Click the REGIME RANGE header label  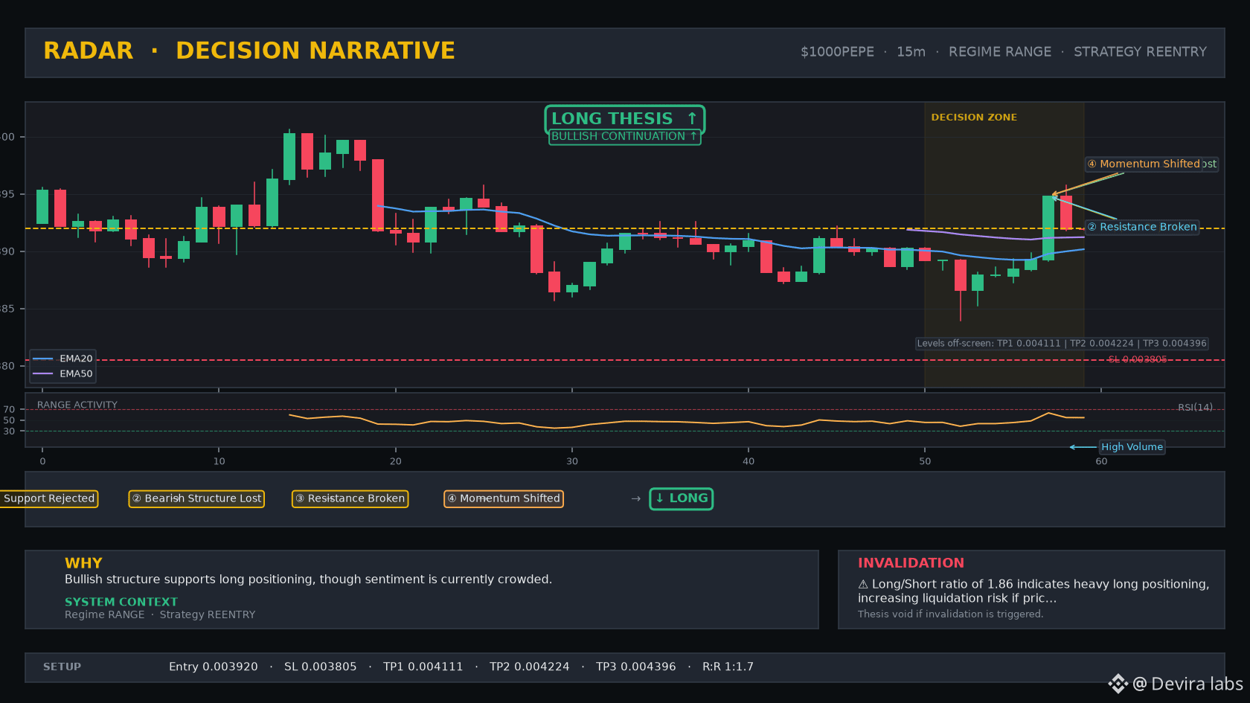coord(1000,52)
